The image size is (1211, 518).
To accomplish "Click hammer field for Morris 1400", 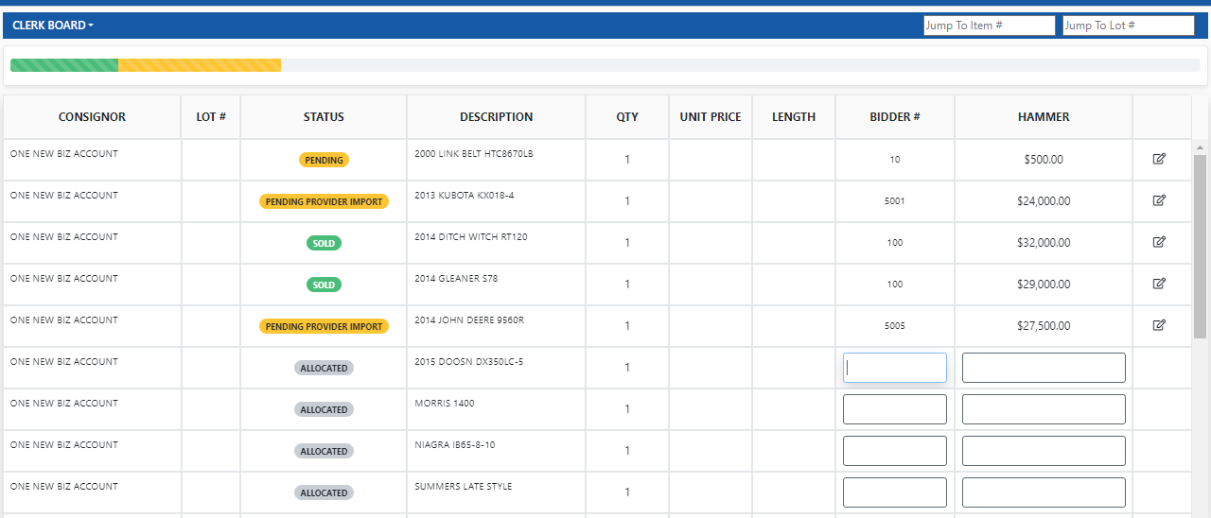I will click(1044, 409).
